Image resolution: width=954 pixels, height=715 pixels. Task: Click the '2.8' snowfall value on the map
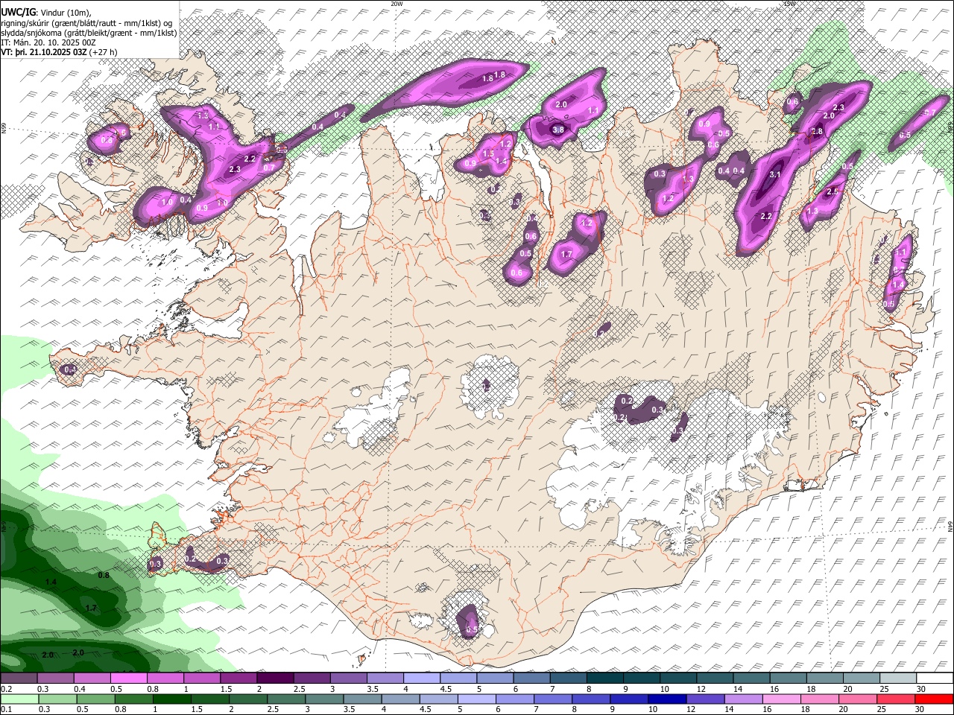(817, 132)
